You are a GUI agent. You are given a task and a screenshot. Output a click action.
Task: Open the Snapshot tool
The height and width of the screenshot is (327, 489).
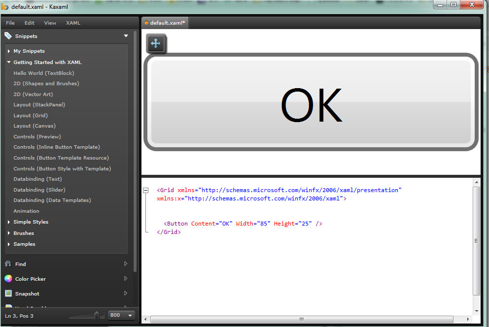pyautogui.click(x=27, y=294)
